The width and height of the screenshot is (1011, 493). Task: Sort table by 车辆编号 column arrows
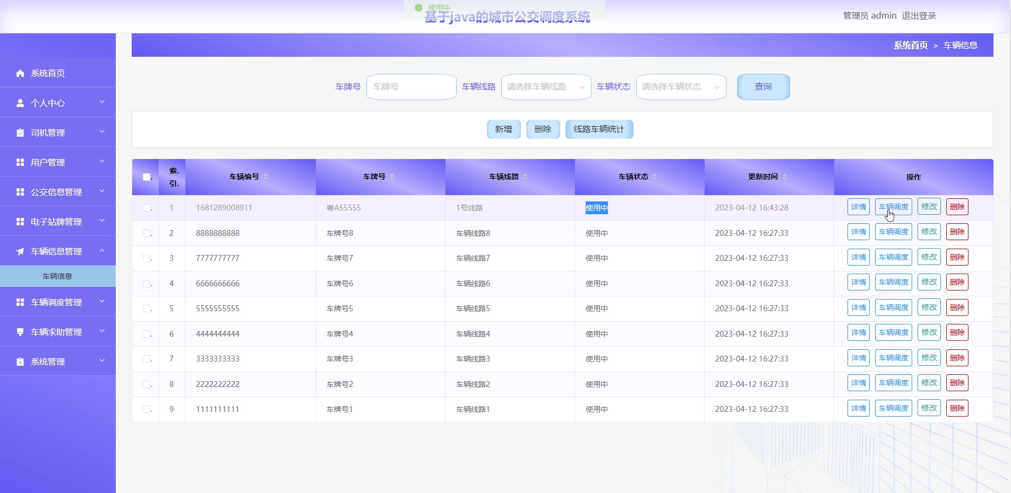265,177
